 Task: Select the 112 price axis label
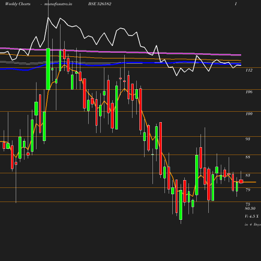249,70
